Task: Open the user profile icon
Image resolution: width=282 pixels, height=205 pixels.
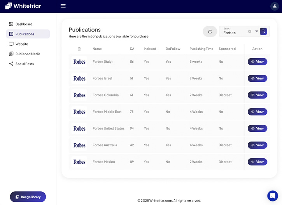Action: click(x=275, y=6)
